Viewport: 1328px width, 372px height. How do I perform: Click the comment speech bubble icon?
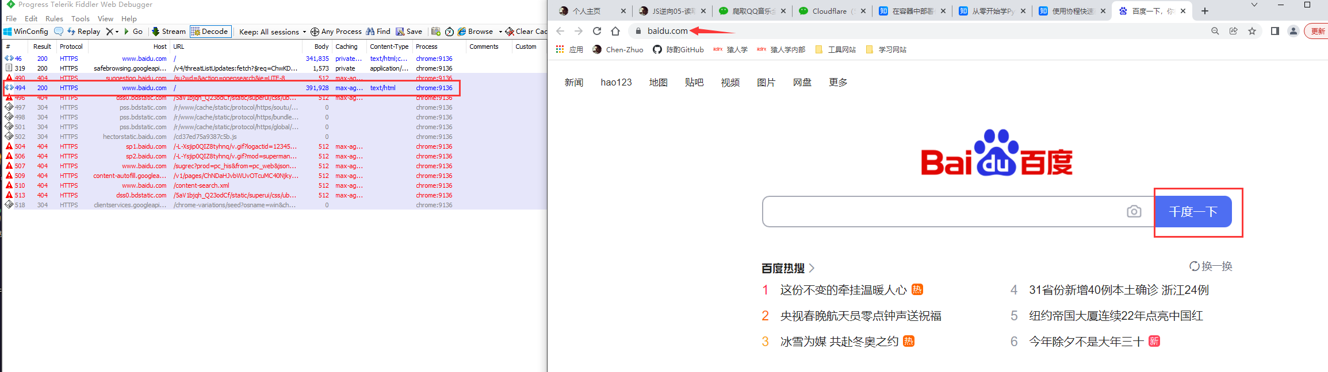coord(59,32)
